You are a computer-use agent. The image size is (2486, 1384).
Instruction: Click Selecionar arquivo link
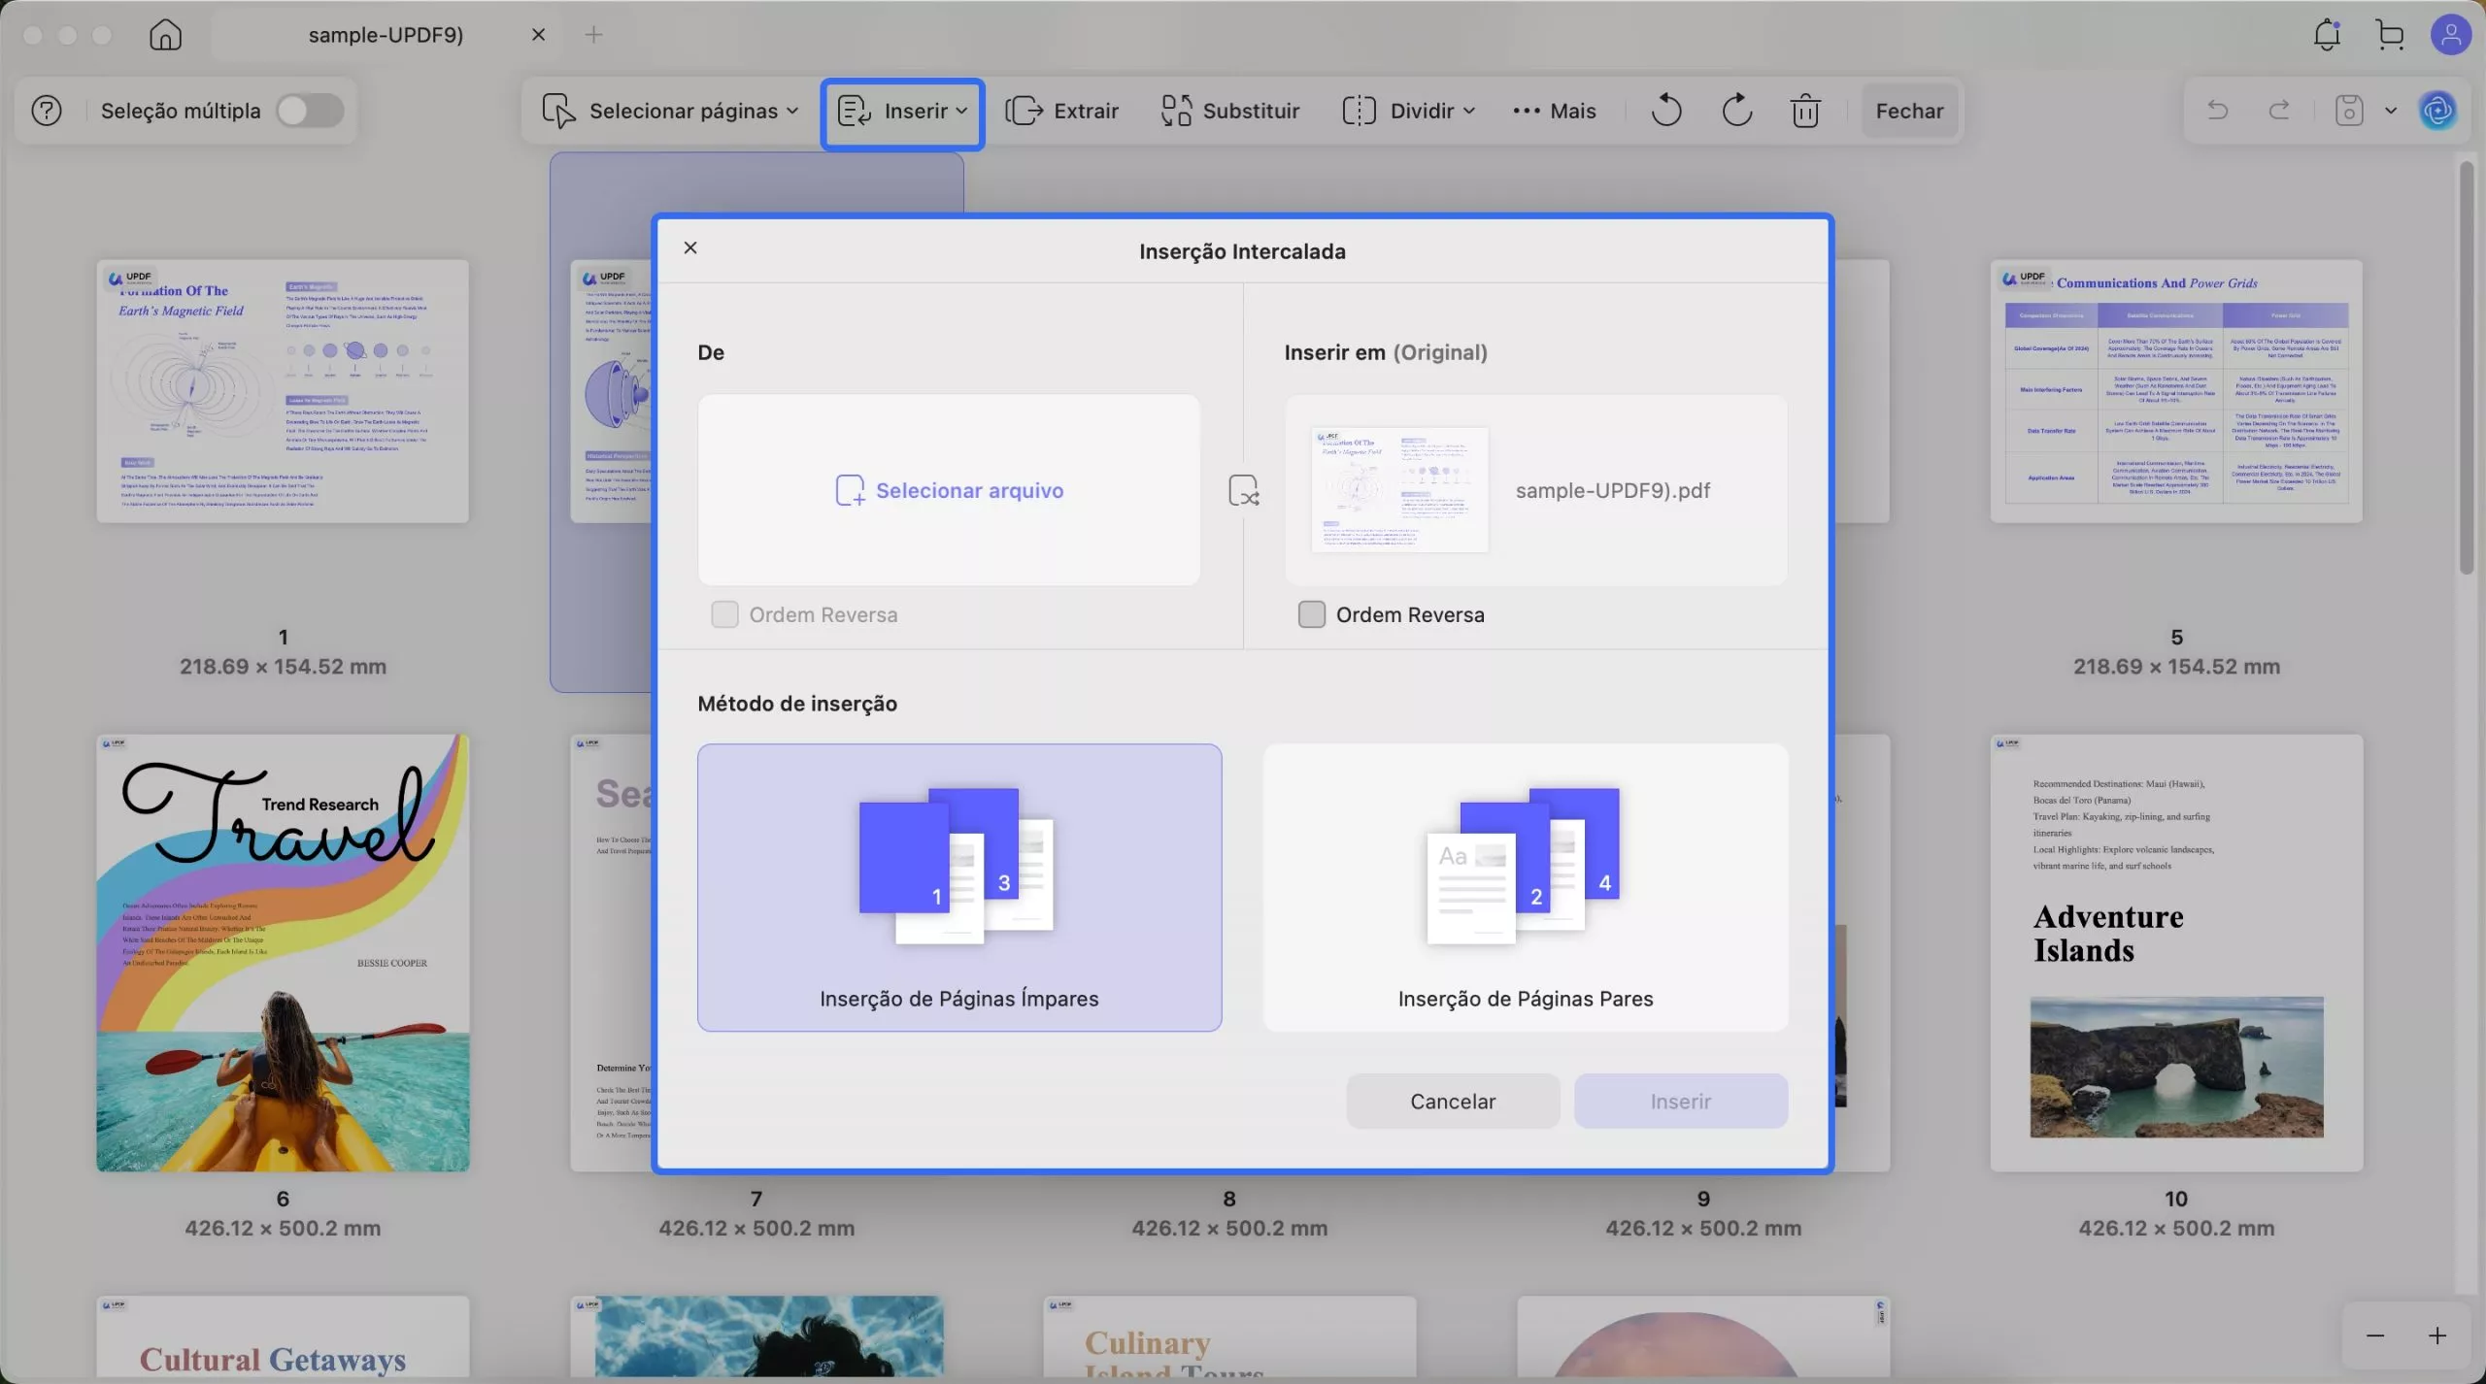point(949,490)
